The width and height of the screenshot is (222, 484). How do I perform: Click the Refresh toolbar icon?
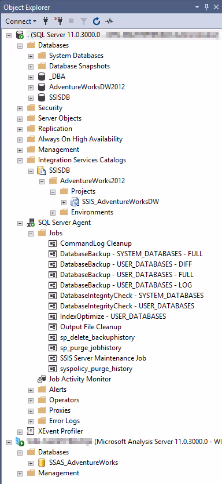coord(97,21)
